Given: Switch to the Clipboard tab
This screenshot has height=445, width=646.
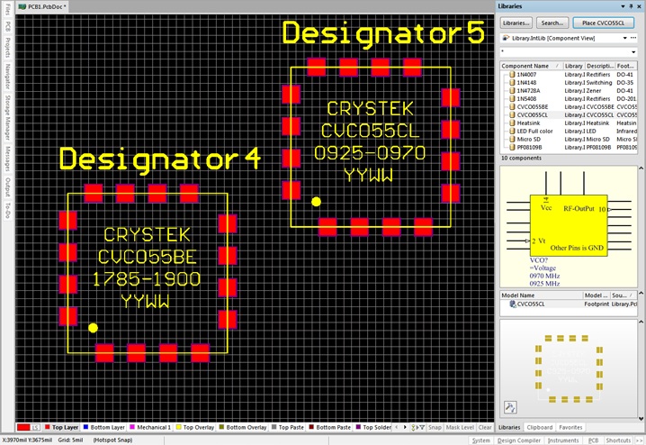Looking at the screenshot, I should click(539, 428).
